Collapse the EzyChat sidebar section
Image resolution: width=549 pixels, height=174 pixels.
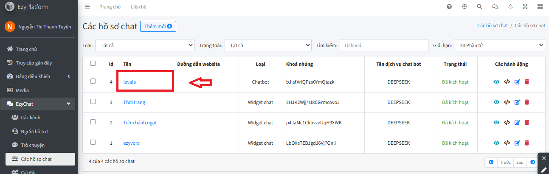point(39,104)
